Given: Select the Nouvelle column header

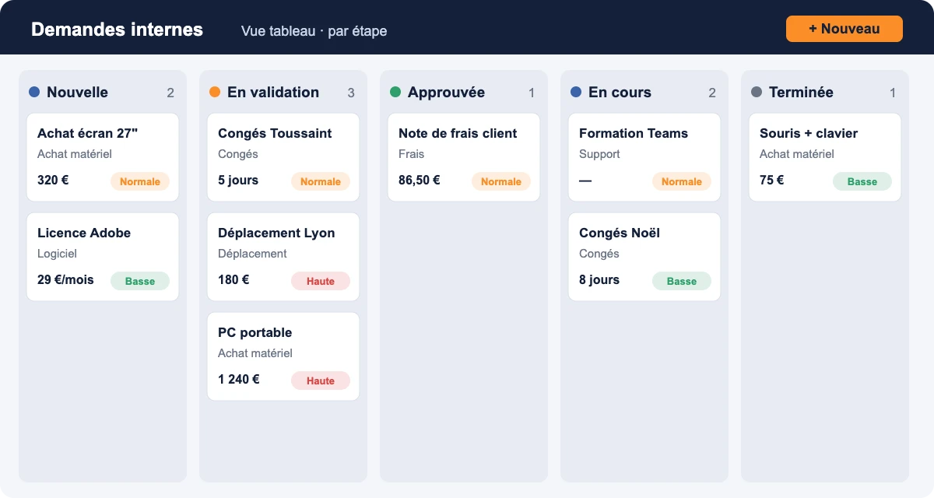Looking at the screenshot, I should point(77,92).
